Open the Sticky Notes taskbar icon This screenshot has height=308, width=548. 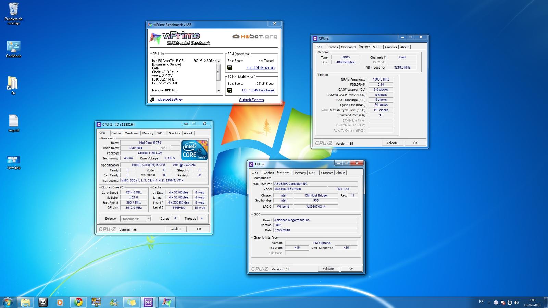132,302
